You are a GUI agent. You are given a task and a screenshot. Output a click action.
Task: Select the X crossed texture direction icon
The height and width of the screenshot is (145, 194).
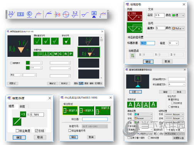click(51, 54)
